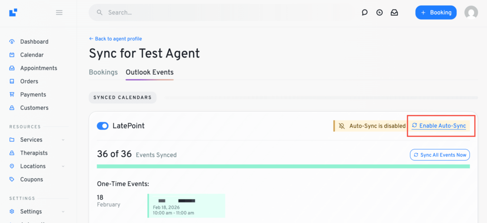Screen dimensions: 487x223
Task: Click the LatePoint logo icon
Action: [13, 12]
